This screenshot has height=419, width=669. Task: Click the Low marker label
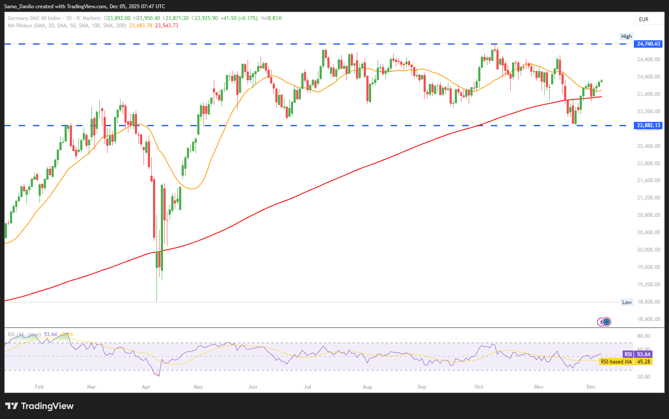tap(627, 302)
